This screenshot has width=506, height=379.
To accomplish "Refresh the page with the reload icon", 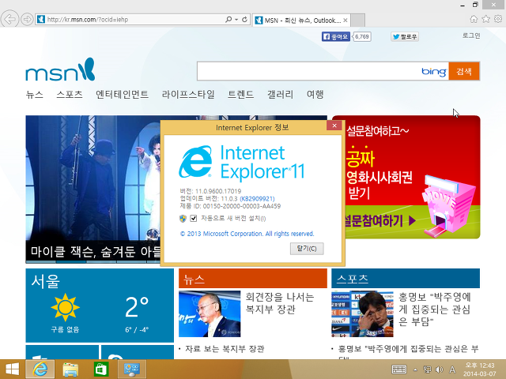I will (244, 19).
